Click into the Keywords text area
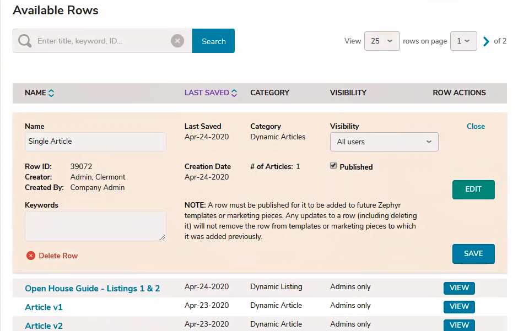518x331 pixels. (x=95, y=226)
